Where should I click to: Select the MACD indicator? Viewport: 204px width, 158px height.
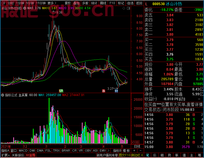[23, 151]
